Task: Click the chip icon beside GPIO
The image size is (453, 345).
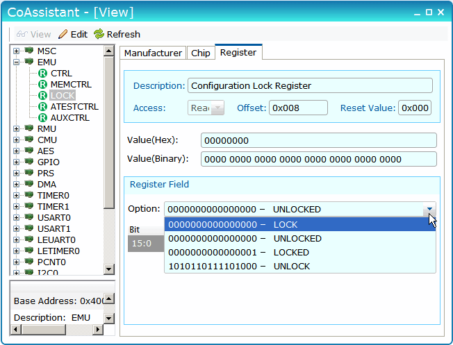Action: [29, 162]
